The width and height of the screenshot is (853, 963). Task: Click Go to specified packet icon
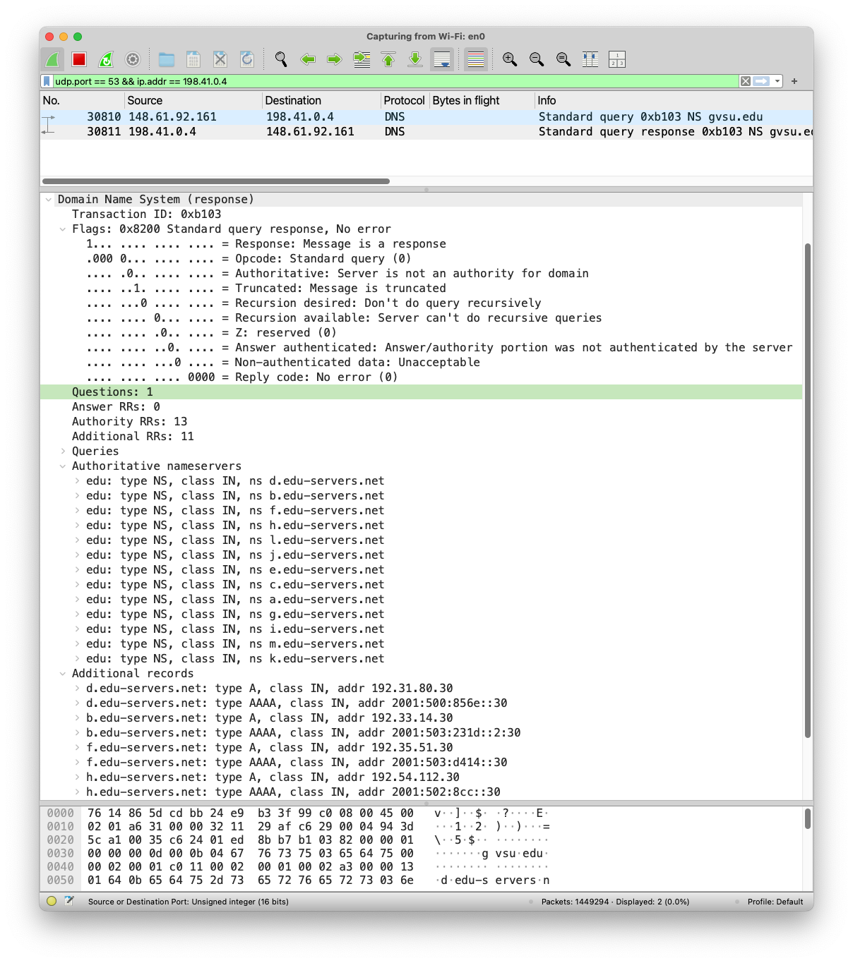(362, 59)
